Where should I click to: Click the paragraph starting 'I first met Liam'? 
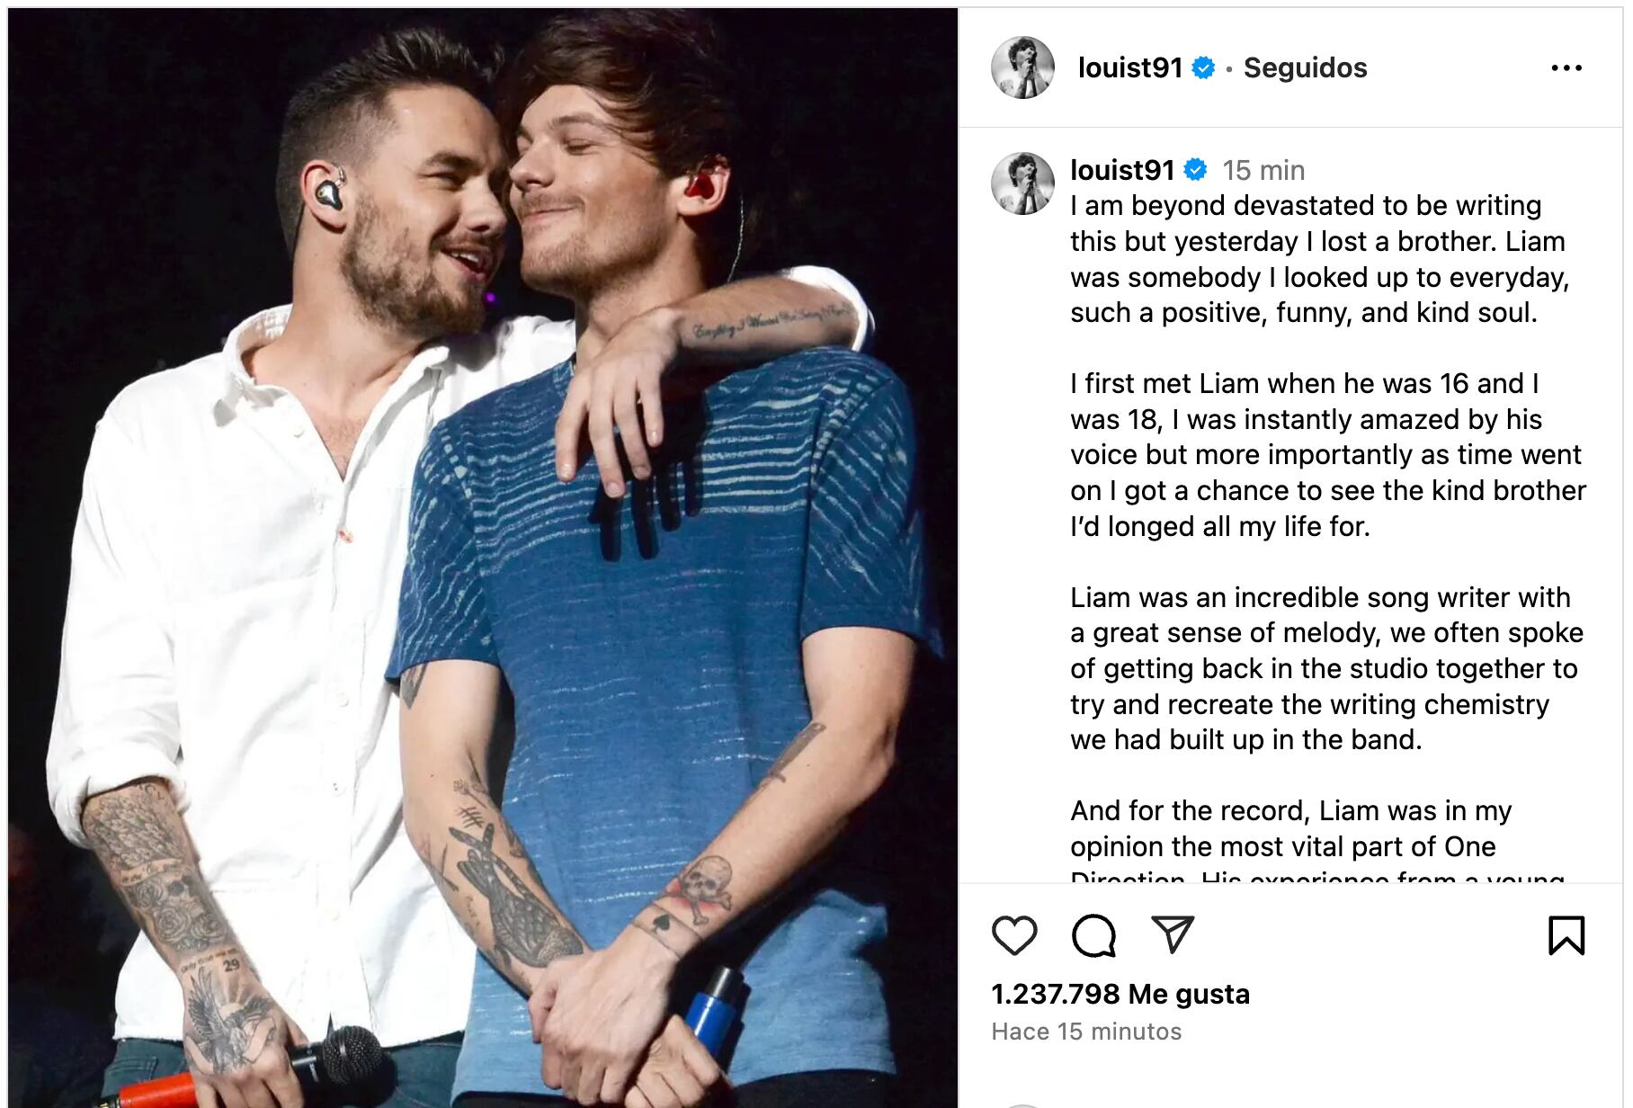click(x=1328, y=454)
